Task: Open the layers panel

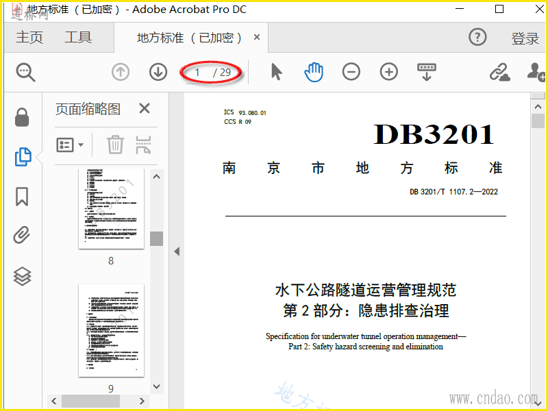Action: (23, 276)
